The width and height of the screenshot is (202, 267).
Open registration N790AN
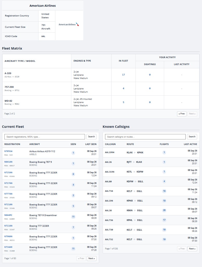pos(8,236)
